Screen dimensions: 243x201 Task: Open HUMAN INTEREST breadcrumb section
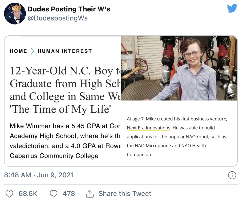tap(65, 51)
